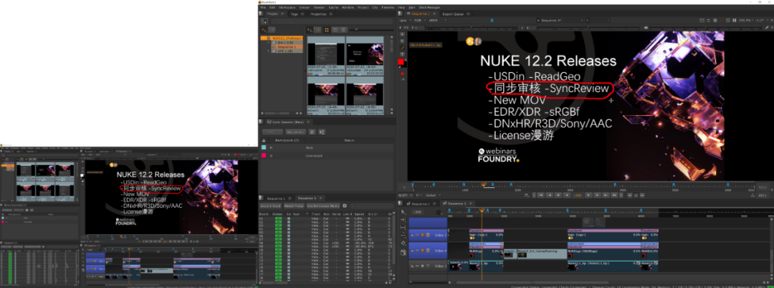Open the Global playback range dropdown
Image resolution: width=774 pixels, height=288 pixels.
(x=433, y=195)
